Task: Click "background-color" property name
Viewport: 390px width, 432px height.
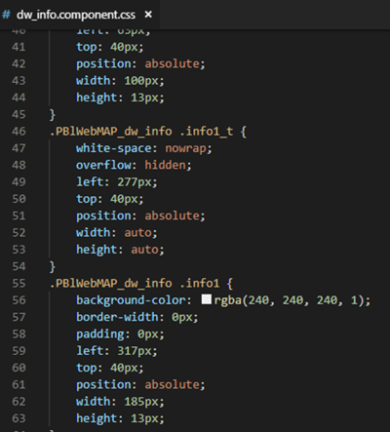Action: point(131,300)
